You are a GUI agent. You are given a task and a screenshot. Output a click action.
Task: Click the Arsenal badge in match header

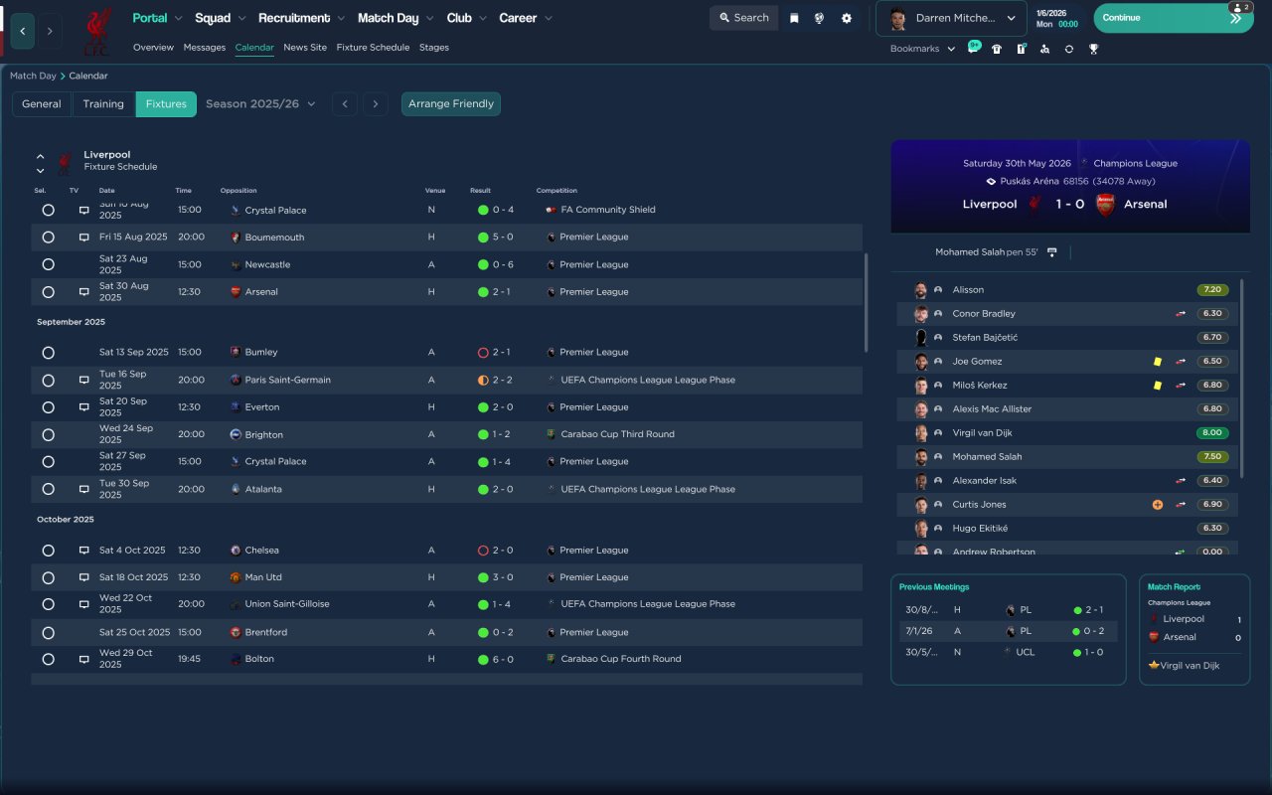click(x=1105, y=204)
